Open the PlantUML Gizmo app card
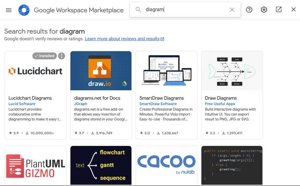The image size is (300, 186). [36, 166]
